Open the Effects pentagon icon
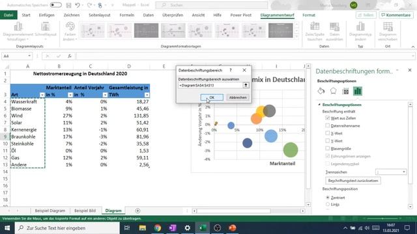This screenshot has width=417, height=234. pos(333,91)
